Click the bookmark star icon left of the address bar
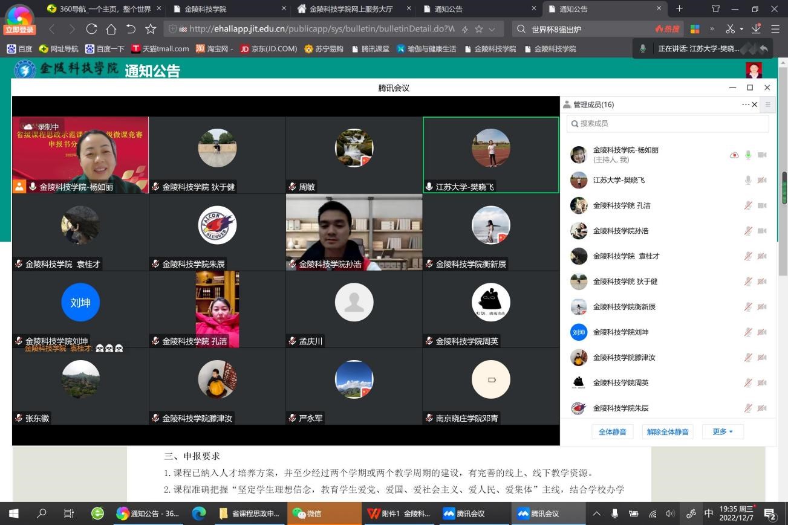Viewport: 788px width, 525px height. (150, 29)
